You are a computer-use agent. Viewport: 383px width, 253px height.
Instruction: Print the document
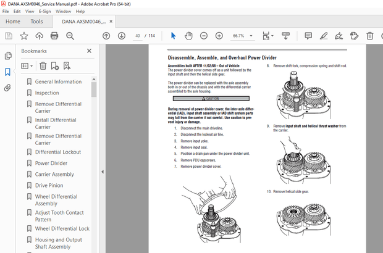click(54, 36)
